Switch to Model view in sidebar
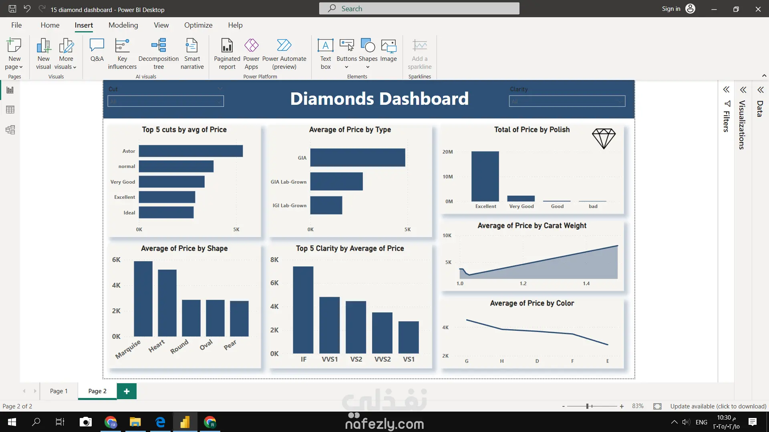 point(10,130)
